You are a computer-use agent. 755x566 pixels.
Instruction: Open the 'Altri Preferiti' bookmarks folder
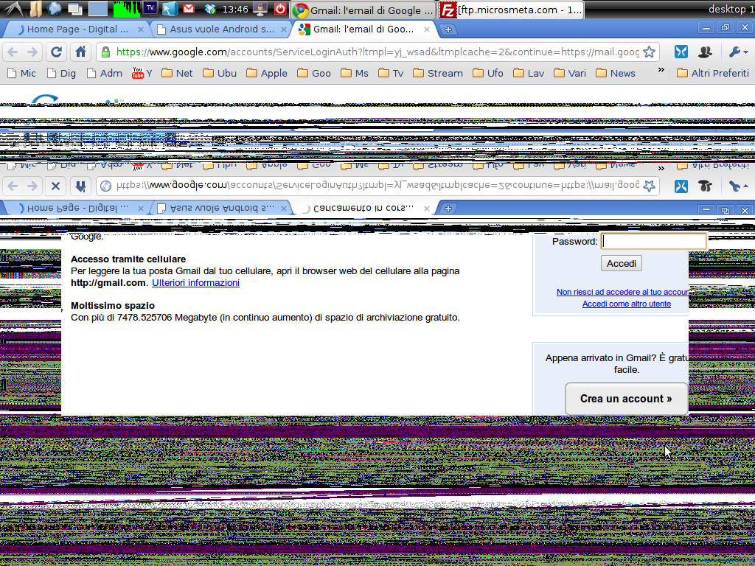click(713, 73)
